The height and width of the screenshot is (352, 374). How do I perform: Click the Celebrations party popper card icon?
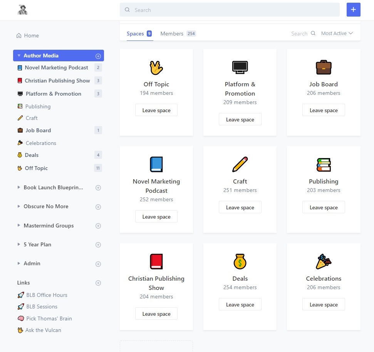coord(324,261)
